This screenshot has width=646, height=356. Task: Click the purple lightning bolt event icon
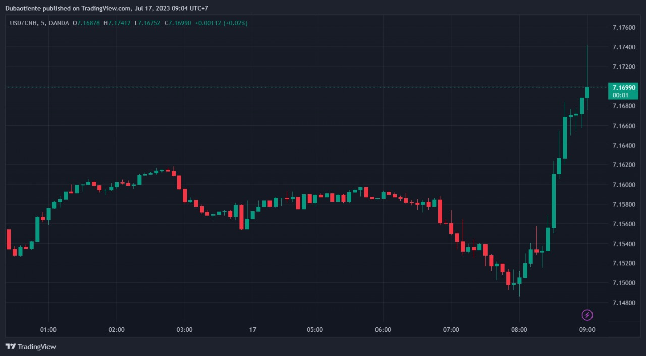click(x=587, y=315)
